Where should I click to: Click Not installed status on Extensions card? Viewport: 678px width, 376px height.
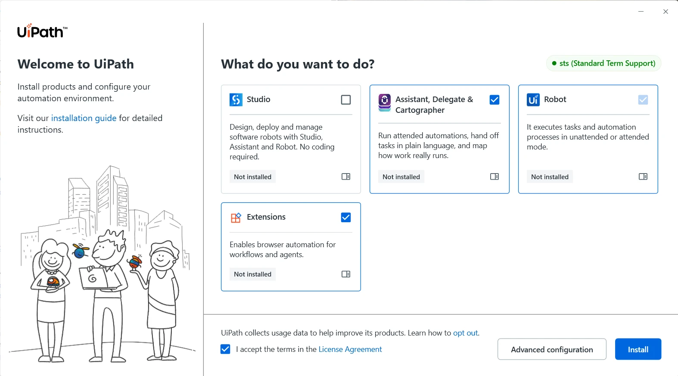pyautogui.click(x=252, y=274)
